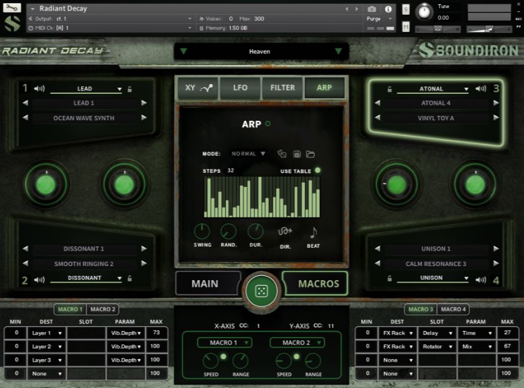
Task: Select the MACRO 2 tab
Action: [102, 310]
